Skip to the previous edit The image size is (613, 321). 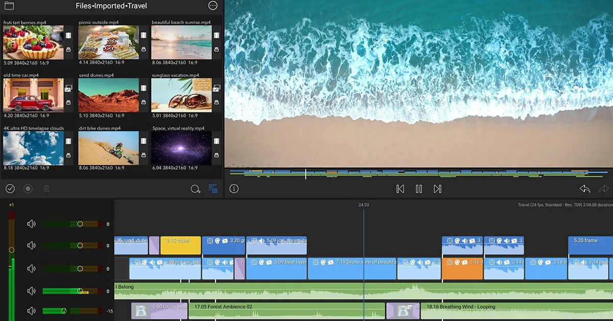400,189
